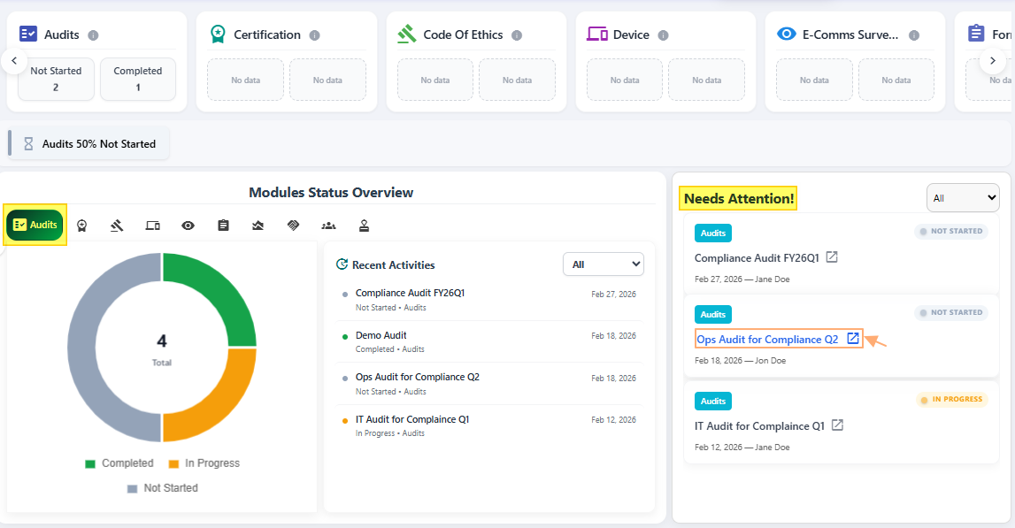Open the stamp module icon at the row end
Screen dimensions: 1015x528
364,225
